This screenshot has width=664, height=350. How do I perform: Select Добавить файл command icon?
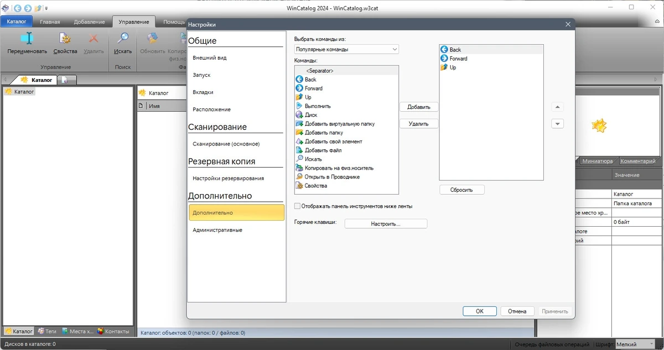299,150
